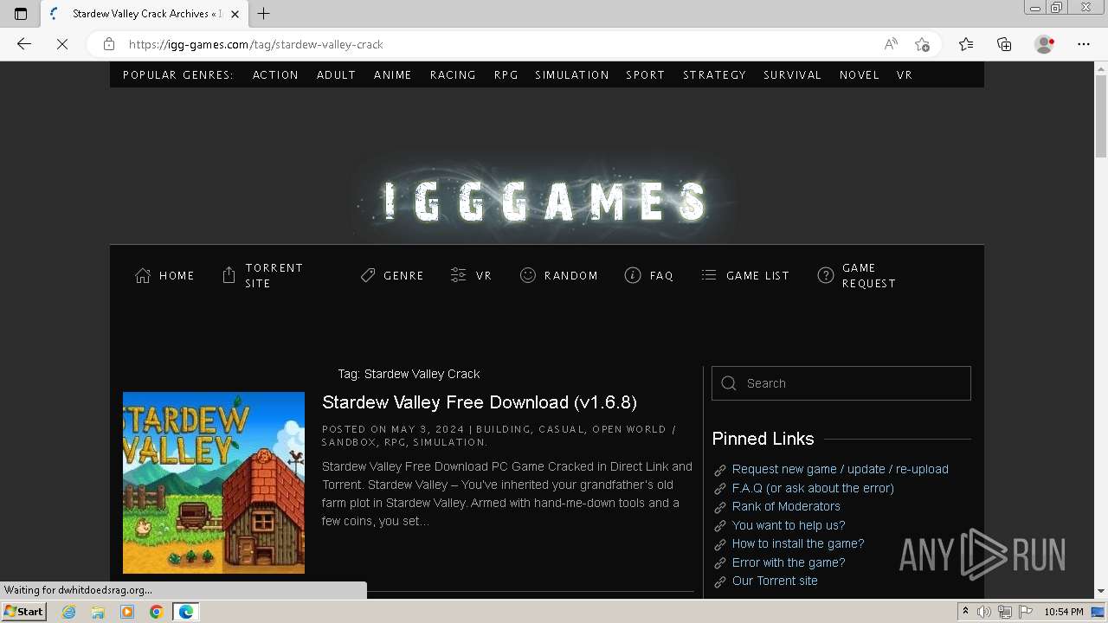Click the Edge taskbar button
Viewport: 1108px width, 623px height.
click(x=185, y=612)
